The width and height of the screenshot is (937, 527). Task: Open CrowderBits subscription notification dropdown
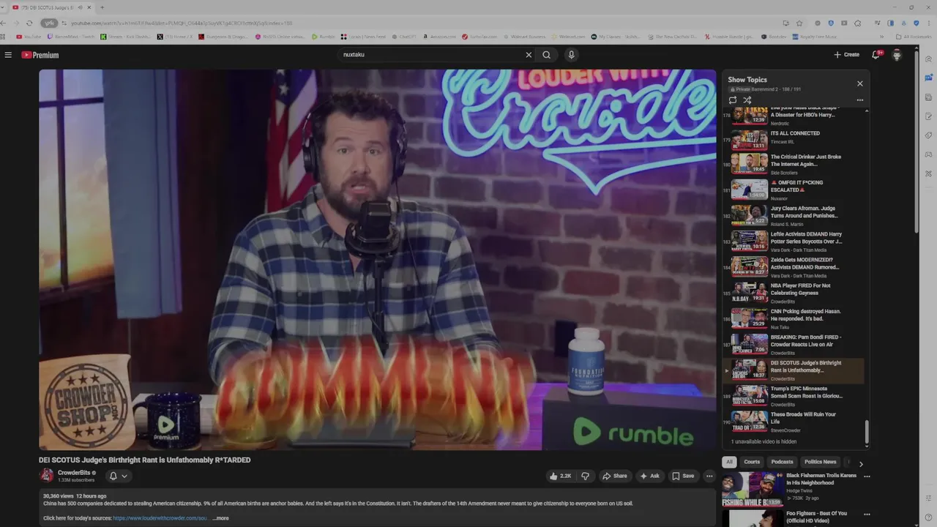[x=118, y=476]
